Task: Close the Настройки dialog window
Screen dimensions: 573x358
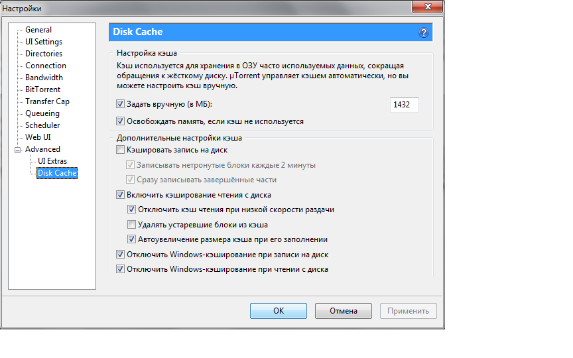Action: [x=428, y=7]
